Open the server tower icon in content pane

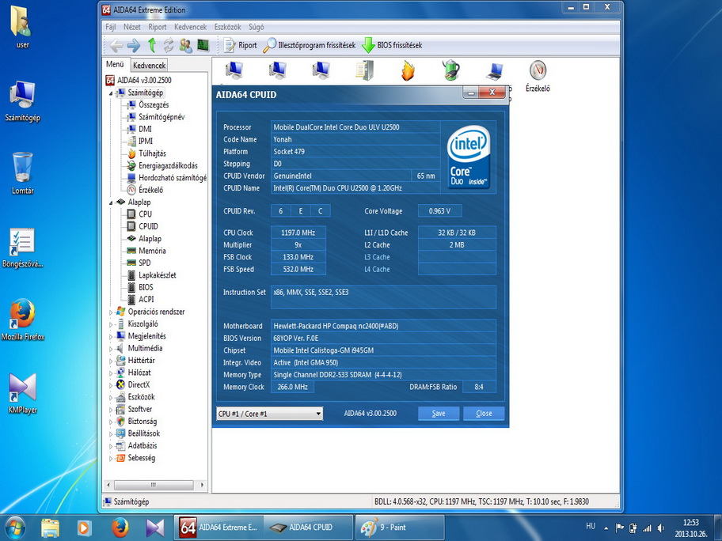pyautogui.click(x=364, y=70)
